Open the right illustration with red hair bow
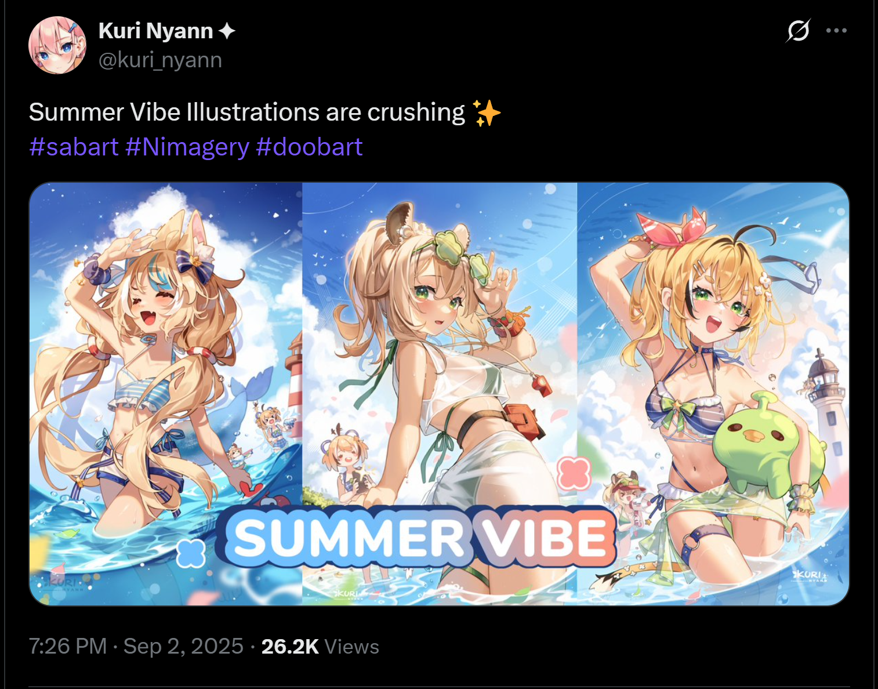 tap(713, 394)
